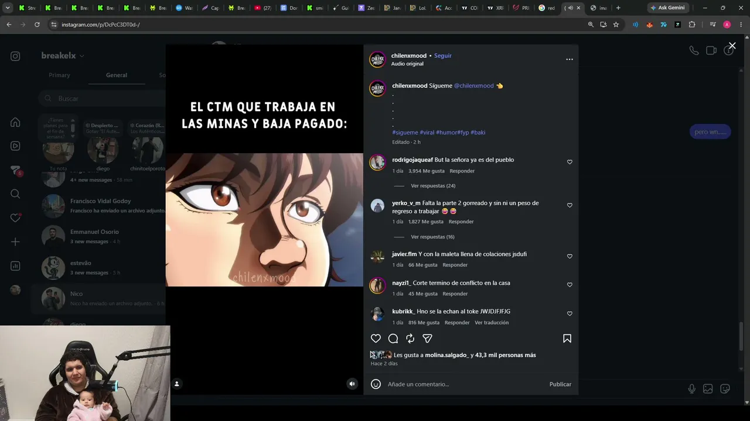The image size is (750, 421).
Task: View the 43,3 mil personas likes list
Action: coord(506,355)
